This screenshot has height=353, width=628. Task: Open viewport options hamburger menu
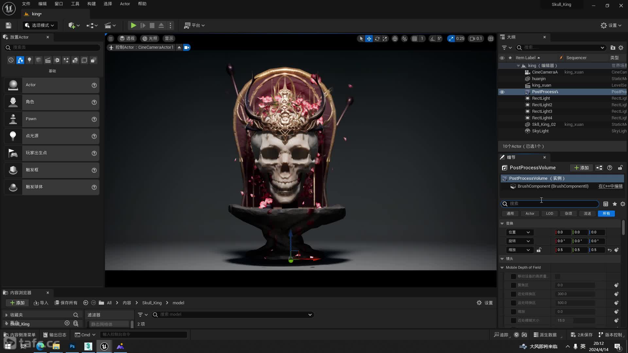click(x=111, y=39)
